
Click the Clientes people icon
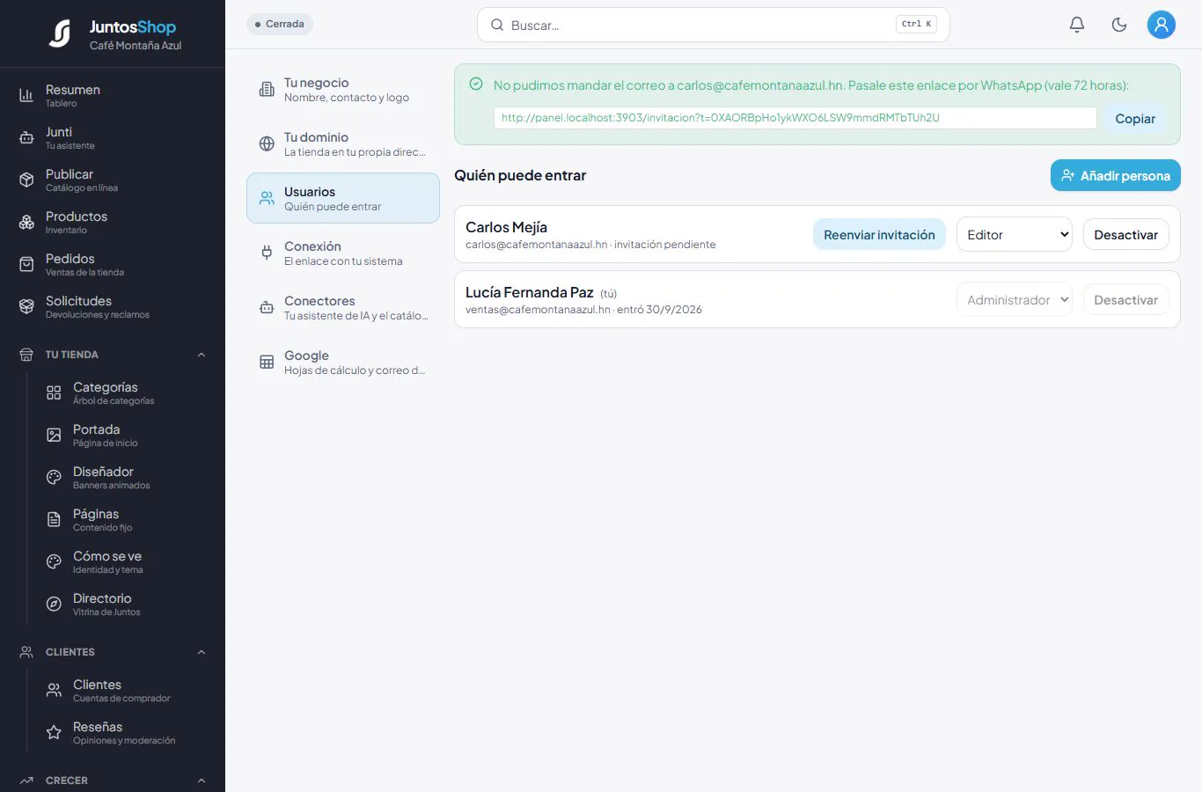point(54,690)
